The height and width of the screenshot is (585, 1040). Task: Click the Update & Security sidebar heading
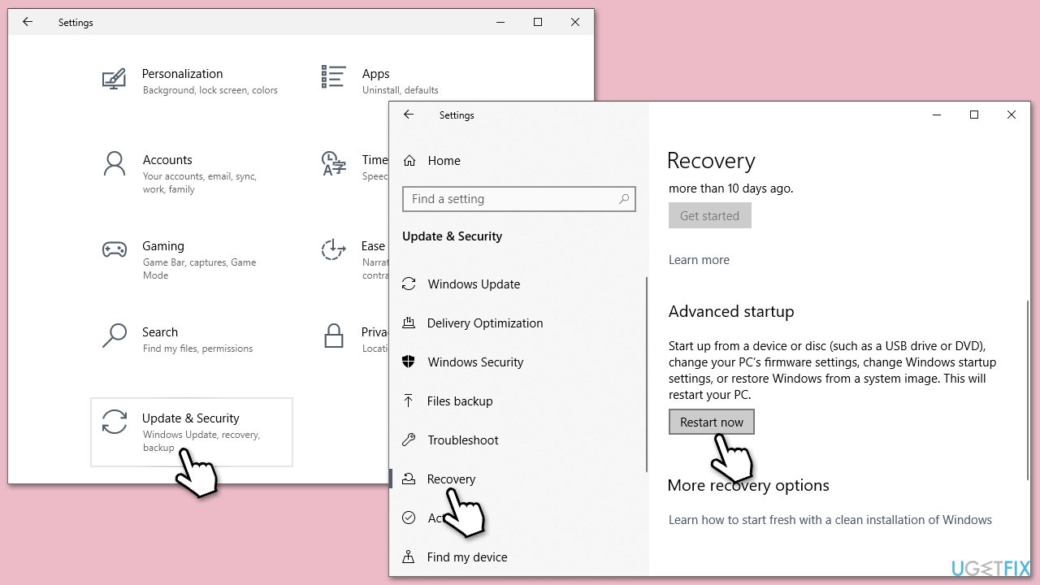[x=452, y=236]
